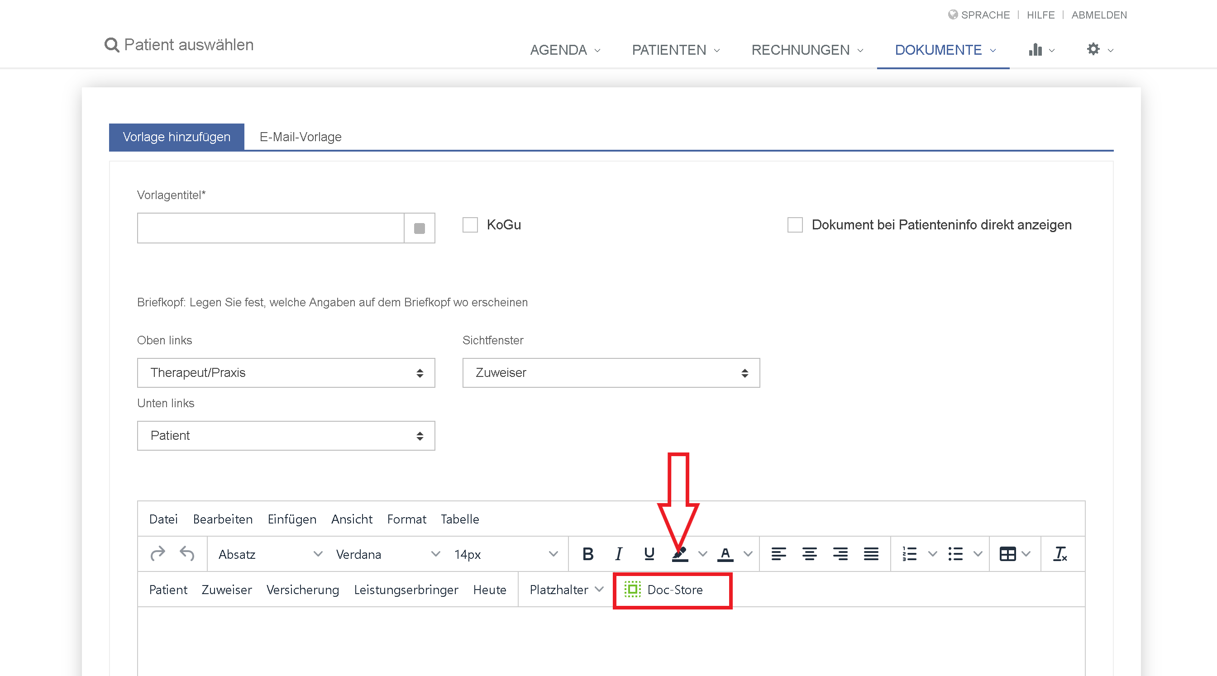
Task: Insert the Zuweiser placeholder button
Action: (x=227, y=589)
